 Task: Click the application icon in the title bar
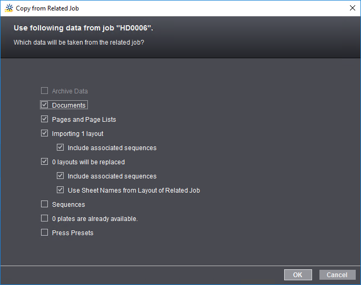[x=9, y=8]
